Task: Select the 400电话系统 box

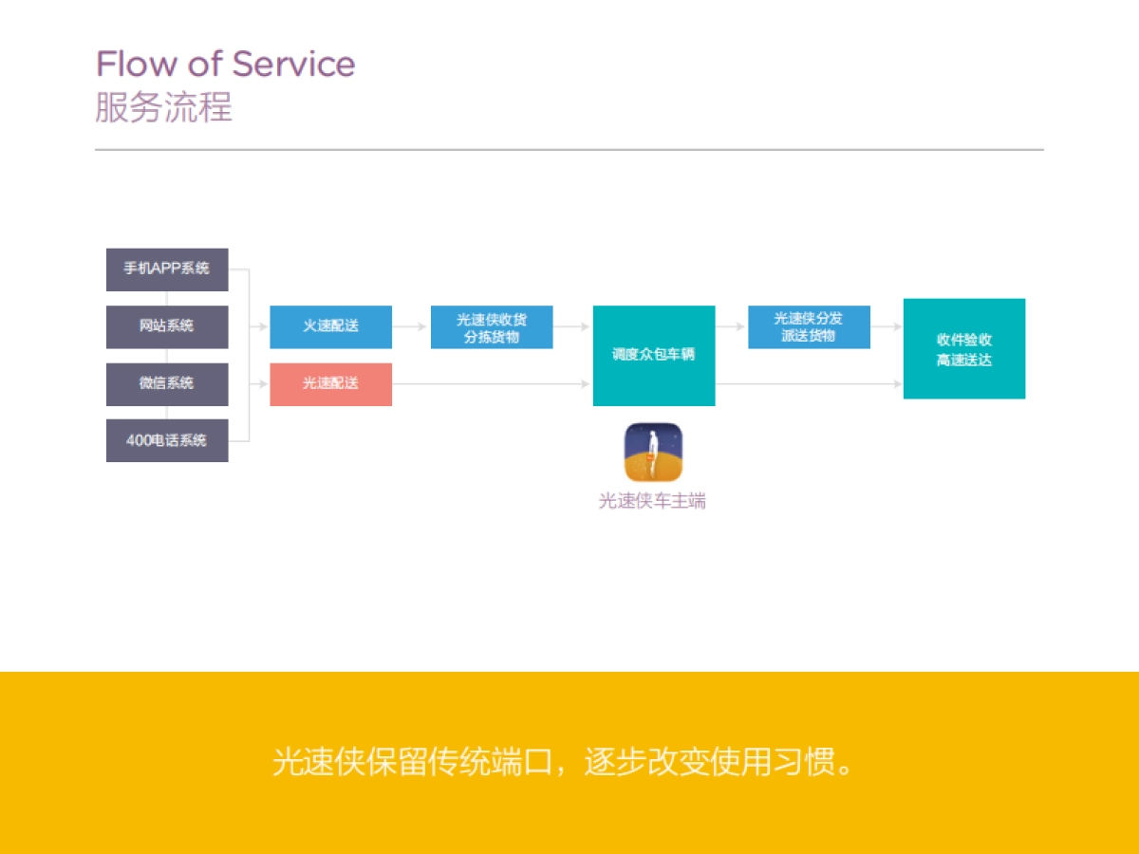Action: [x=167, y=440]
